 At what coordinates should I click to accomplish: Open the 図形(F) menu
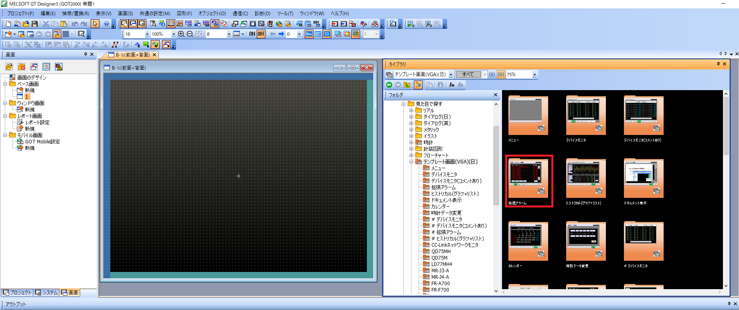184,13
